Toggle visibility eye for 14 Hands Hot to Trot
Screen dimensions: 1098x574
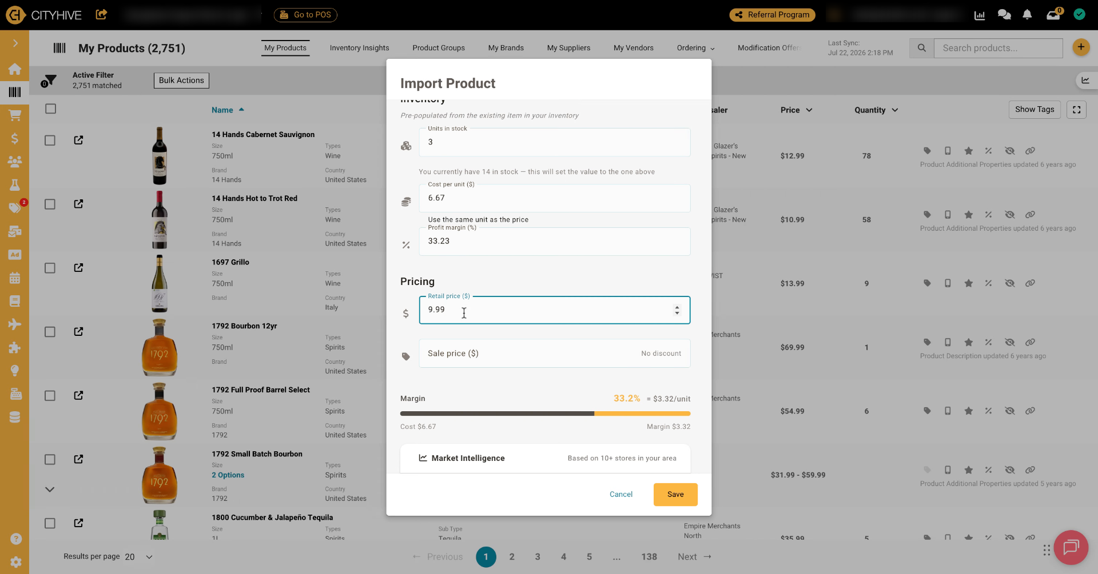pos(1009,215)
